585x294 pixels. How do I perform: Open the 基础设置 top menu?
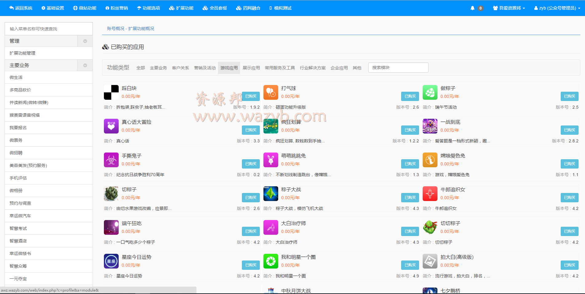point(53,8)
